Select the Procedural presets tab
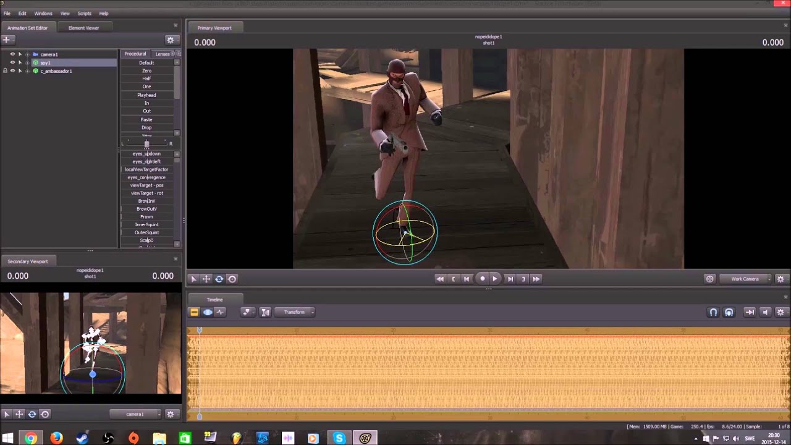This screenshot has height=445, width=791. click(135, 54)
